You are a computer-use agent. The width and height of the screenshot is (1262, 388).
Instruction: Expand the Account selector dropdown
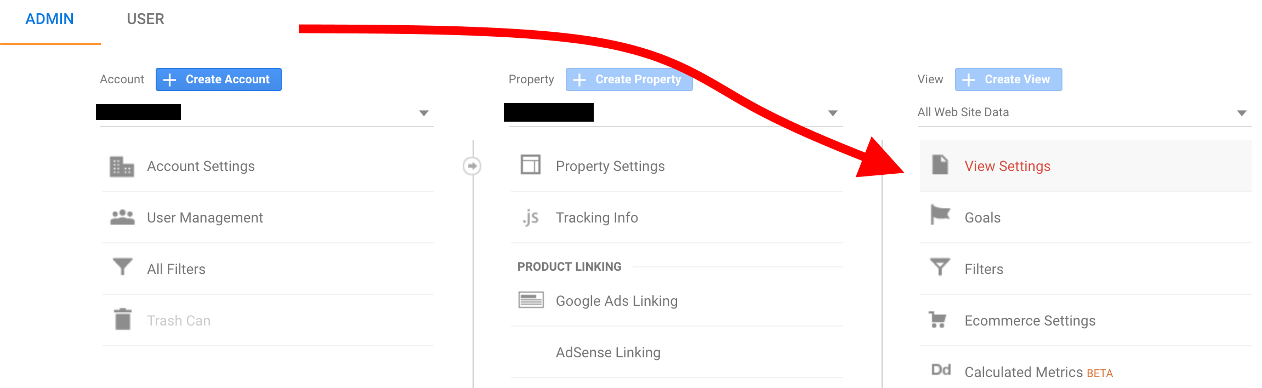coord(424,113)
